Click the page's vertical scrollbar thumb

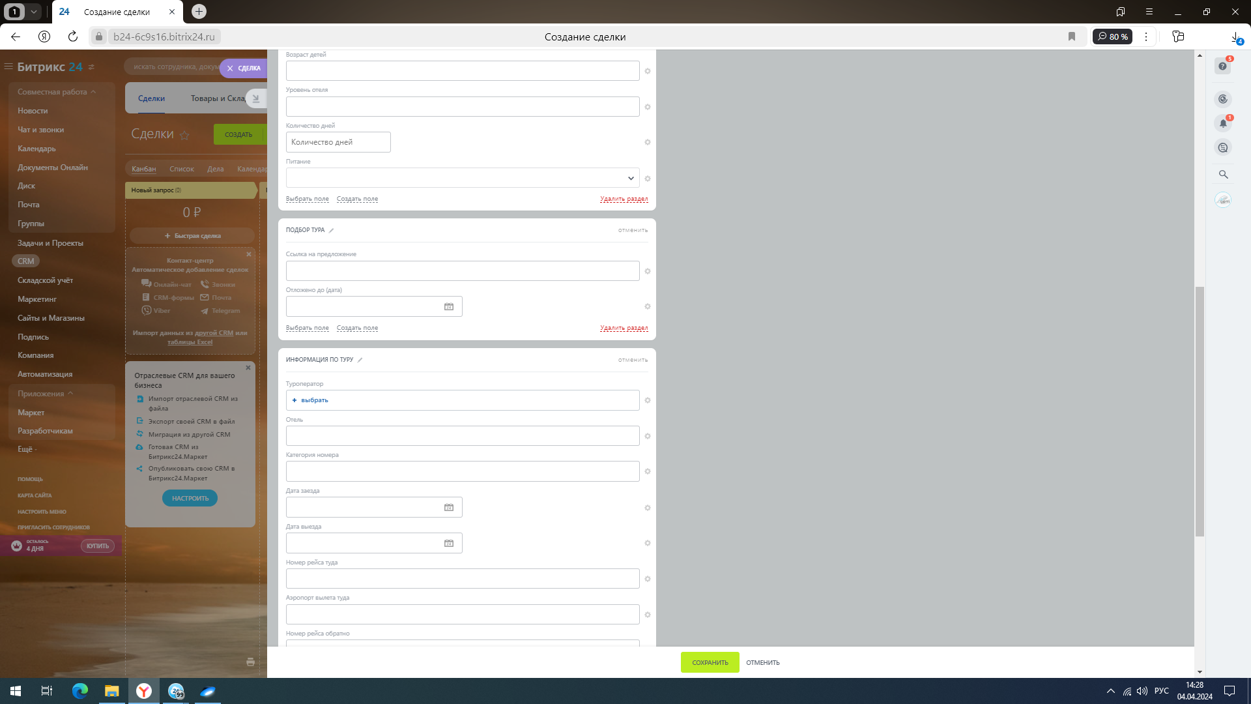coord(1200,411)
